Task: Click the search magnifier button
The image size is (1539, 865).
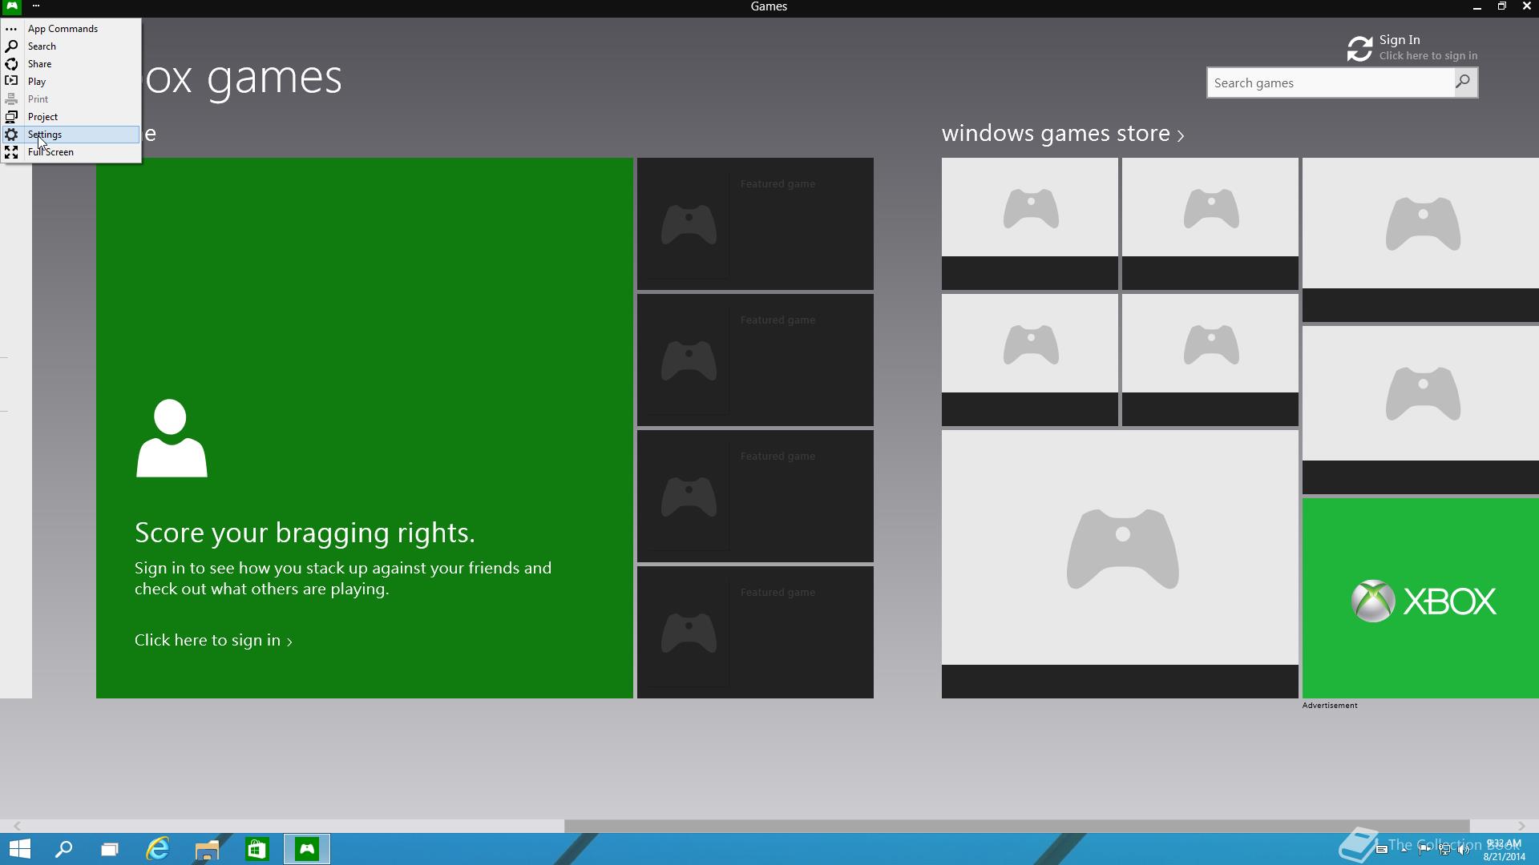Action: tap(1465, 82)
